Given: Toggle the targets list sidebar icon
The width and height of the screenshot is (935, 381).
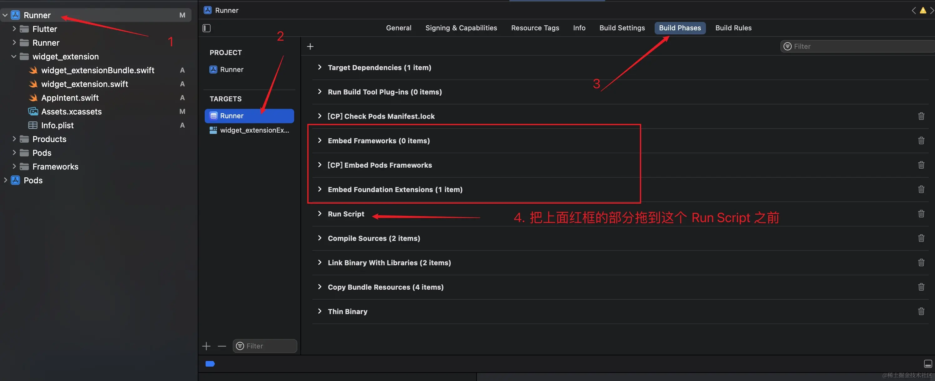Looking at the screenshot, I should tap(207, 28).
